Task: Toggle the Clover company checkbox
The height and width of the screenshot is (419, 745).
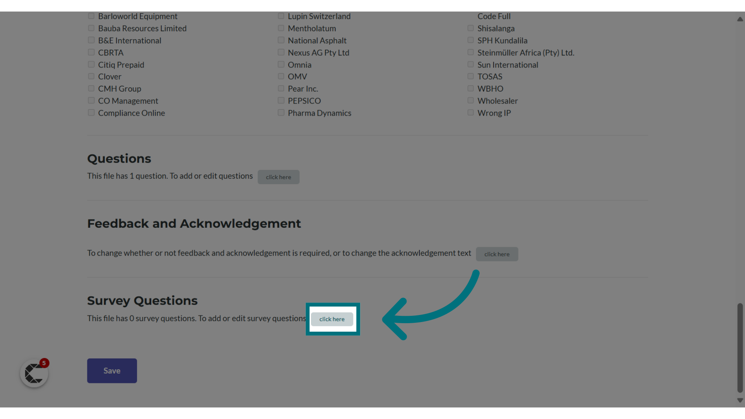Action: pyautogui.click(x=90, y=76)
